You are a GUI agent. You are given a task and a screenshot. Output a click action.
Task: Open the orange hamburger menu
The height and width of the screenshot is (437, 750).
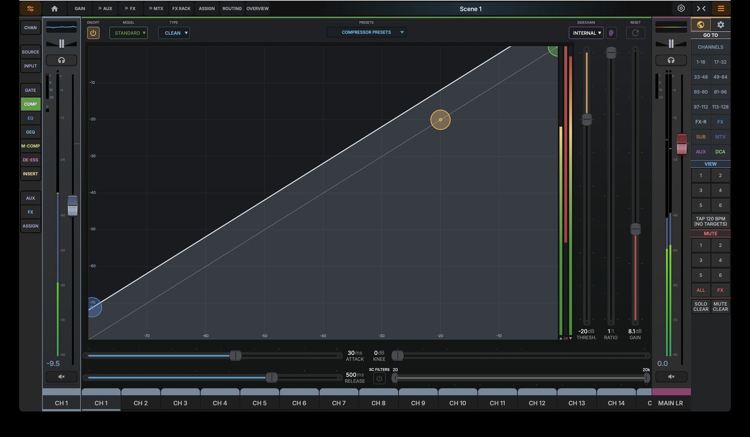pos(721,8)
